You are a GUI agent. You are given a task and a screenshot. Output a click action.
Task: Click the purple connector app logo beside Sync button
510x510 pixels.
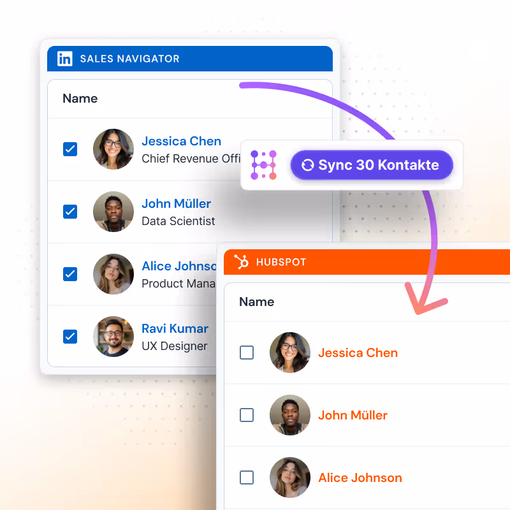tap(263, 165)
